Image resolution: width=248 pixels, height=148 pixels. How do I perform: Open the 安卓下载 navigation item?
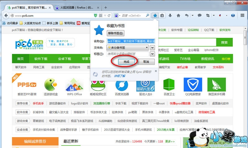tap(64, 59)
